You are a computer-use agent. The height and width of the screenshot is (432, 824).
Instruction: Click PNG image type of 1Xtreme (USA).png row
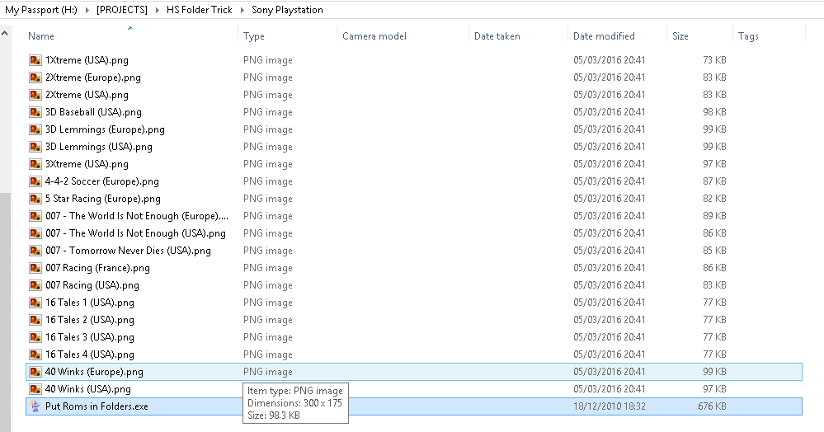click(x=268, y=60)
